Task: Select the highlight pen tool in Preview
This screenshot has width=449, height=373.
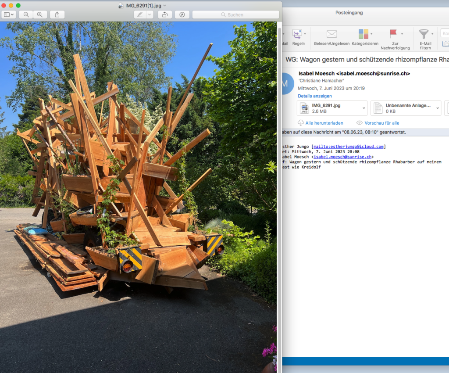Action: [140, 14]
